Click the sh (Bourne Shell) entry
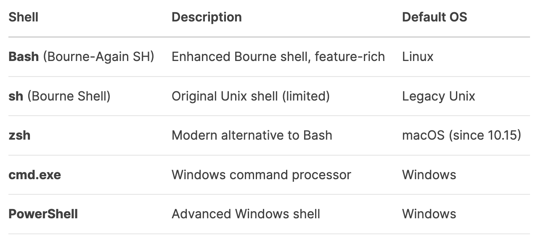 click(59, 96)
